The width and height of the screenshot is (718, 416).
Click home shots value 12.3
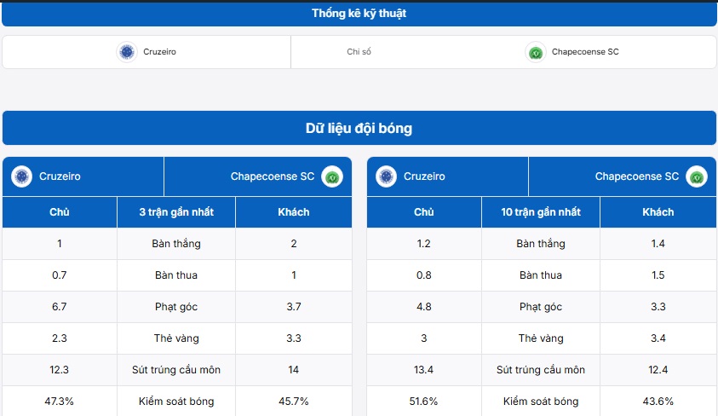(x=59, y=370)
